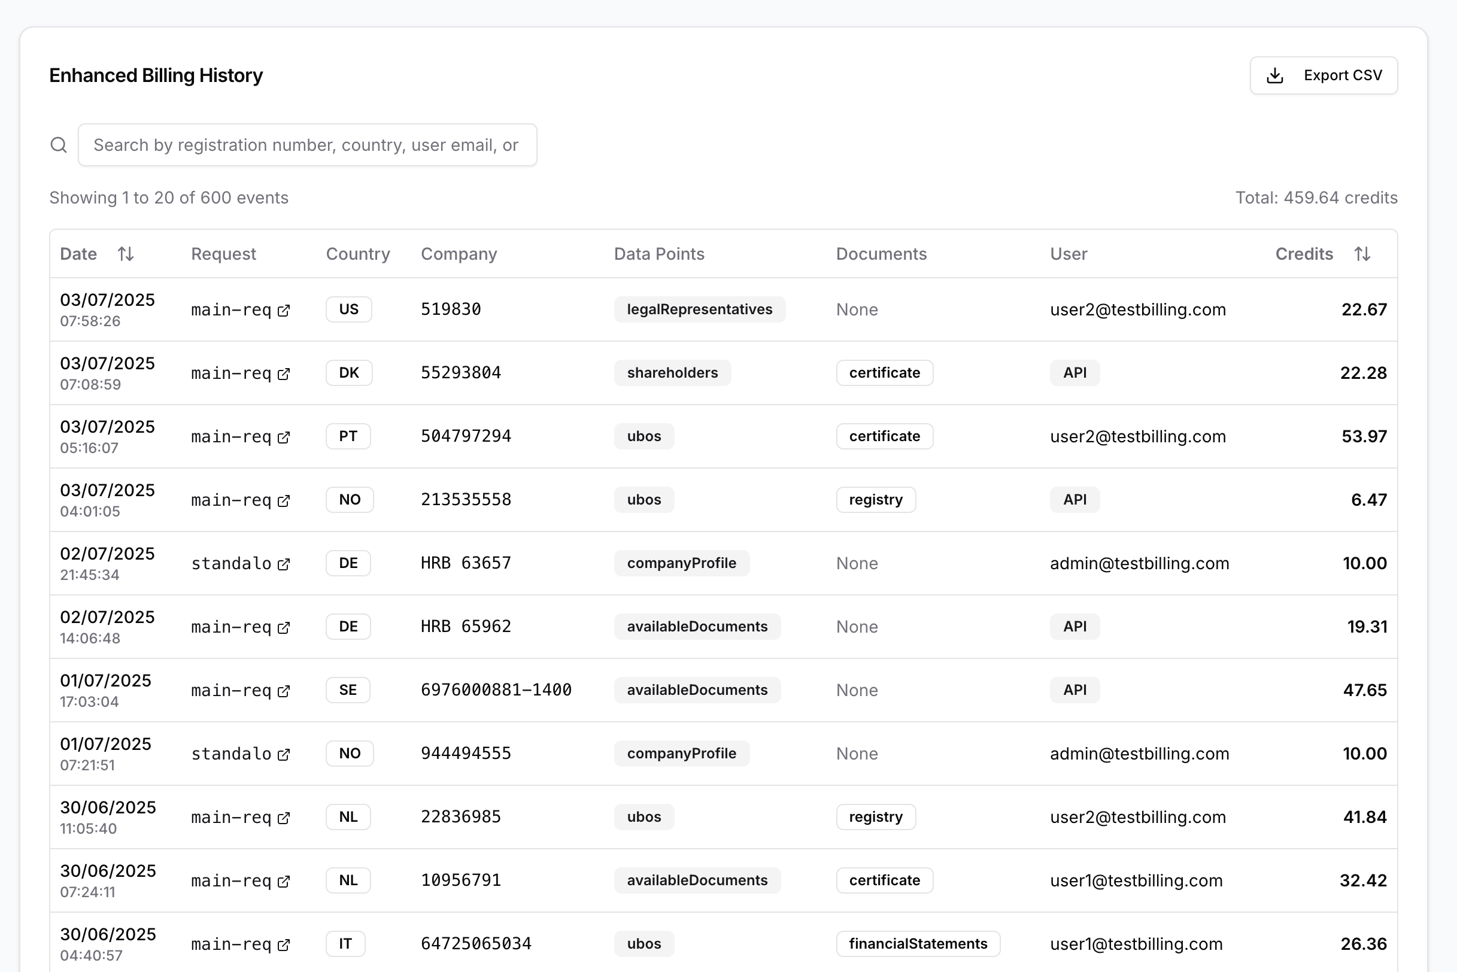Open external link icon for 944494555 standalone request
The height and width of the screenshot is (972, 1457).
pos(284,754)
